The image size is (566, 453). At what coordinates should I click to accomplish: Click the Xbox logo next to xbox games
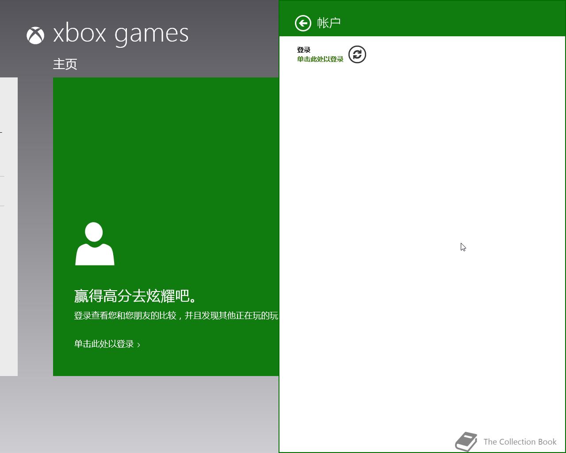(35, 35)
